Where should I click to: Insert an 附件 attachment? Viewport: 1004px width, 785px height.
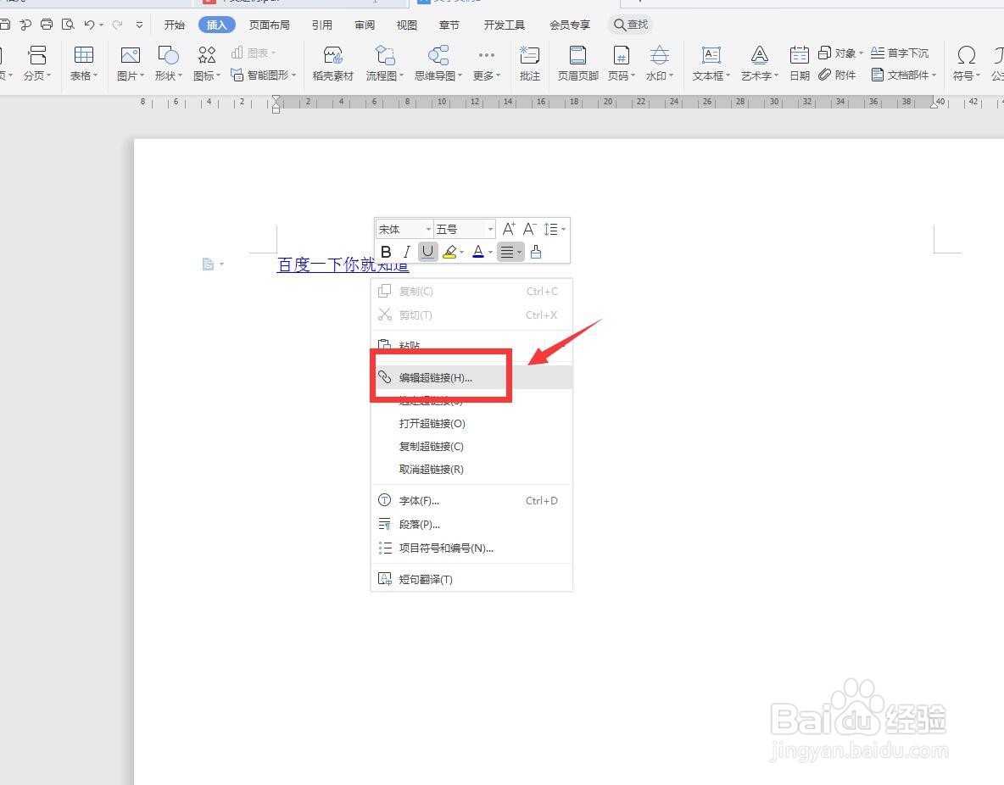[x=837, y=75]
